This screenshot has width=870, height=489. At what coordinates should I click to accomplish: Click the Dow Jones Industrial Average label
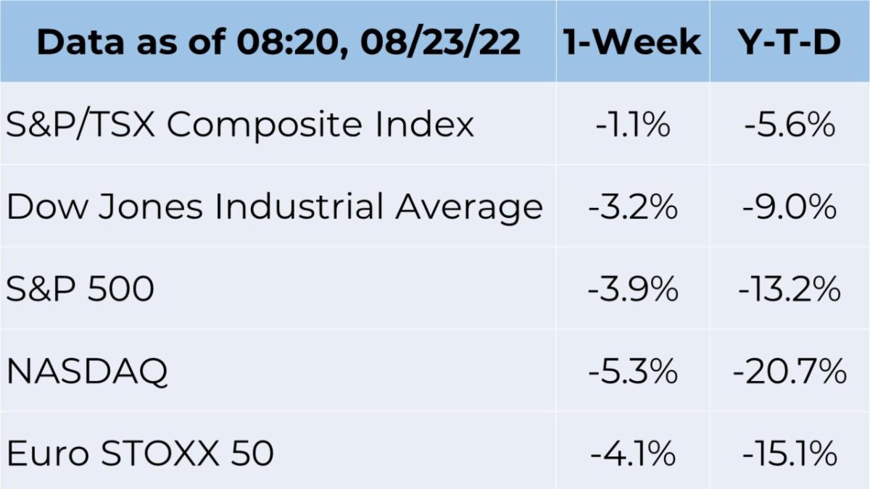point(275,208)
